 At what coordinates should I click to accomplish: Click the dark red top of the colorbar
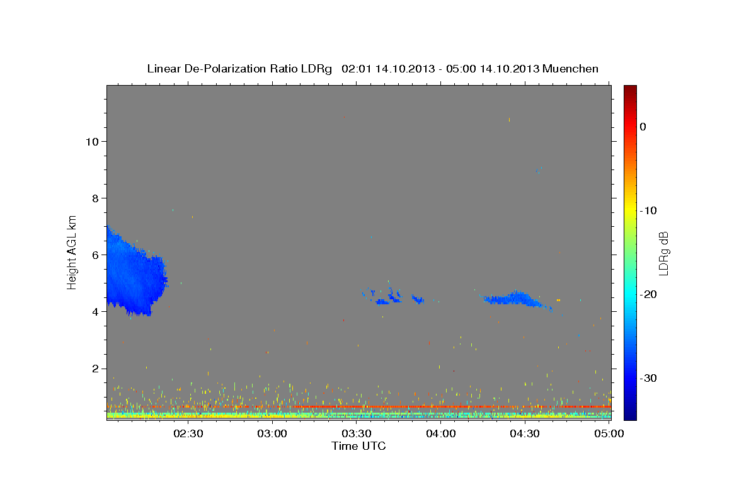[x=630, y=89]
